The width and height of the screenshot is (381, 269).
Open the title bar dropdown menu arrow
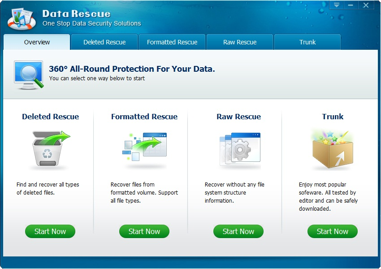point(337,5)
